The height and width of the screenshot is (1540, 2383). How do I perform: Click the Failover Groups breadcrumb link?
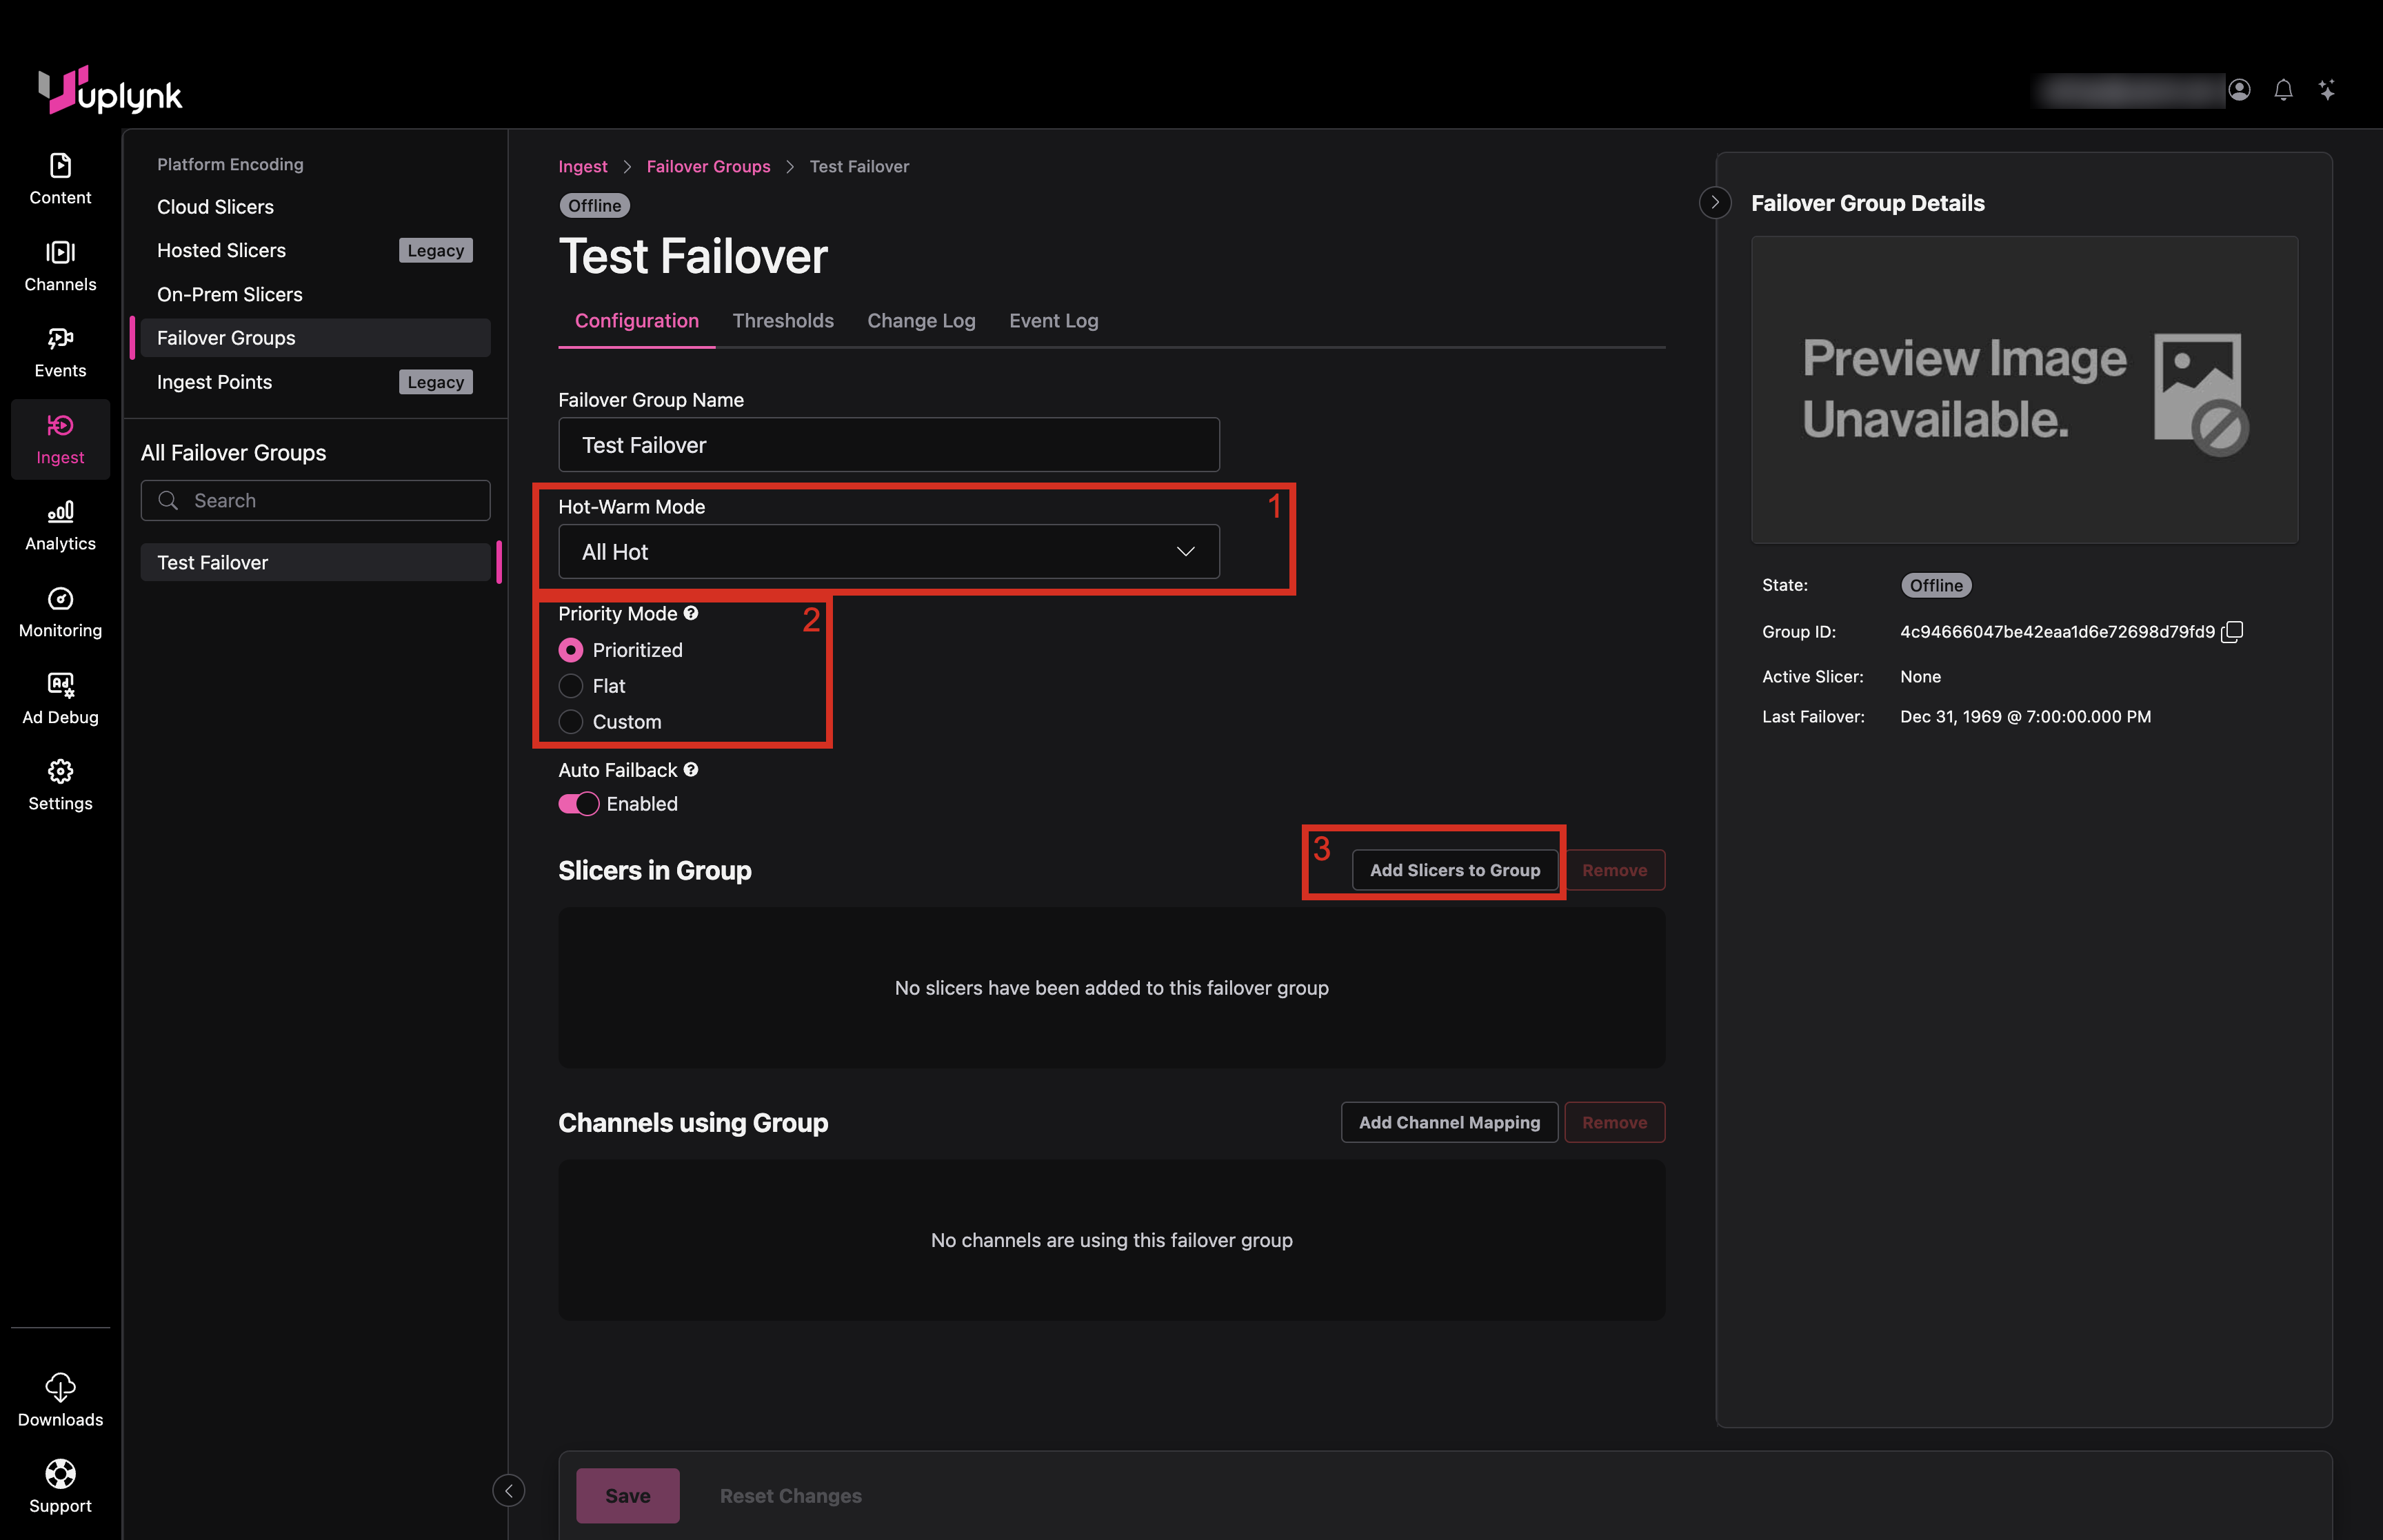pyautogui.click(x=708, y=166)
